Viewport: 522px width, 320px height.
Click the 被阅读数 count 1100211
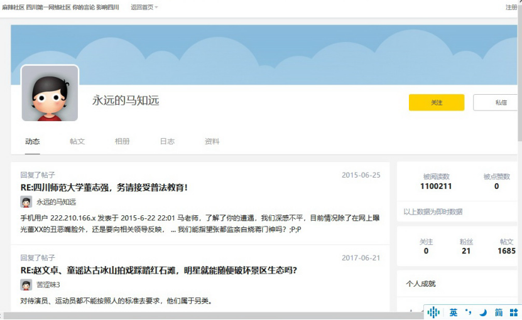click(x=436, y=186)
